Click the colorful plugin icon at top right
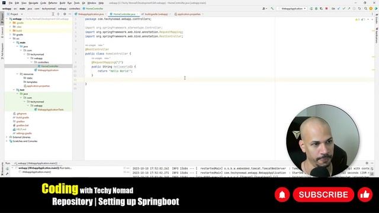379x213 pixels. 376,8
